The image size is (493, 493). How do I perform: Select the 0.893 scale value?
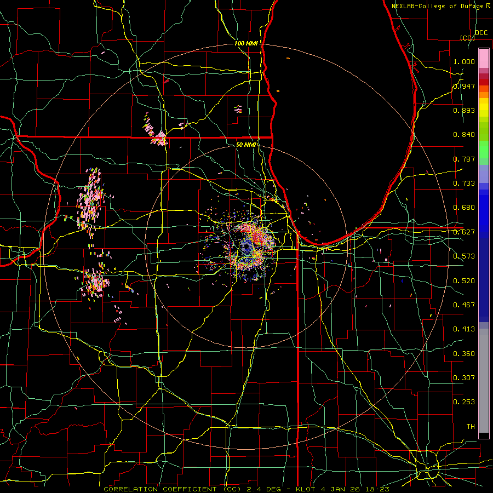coord(464,110)
